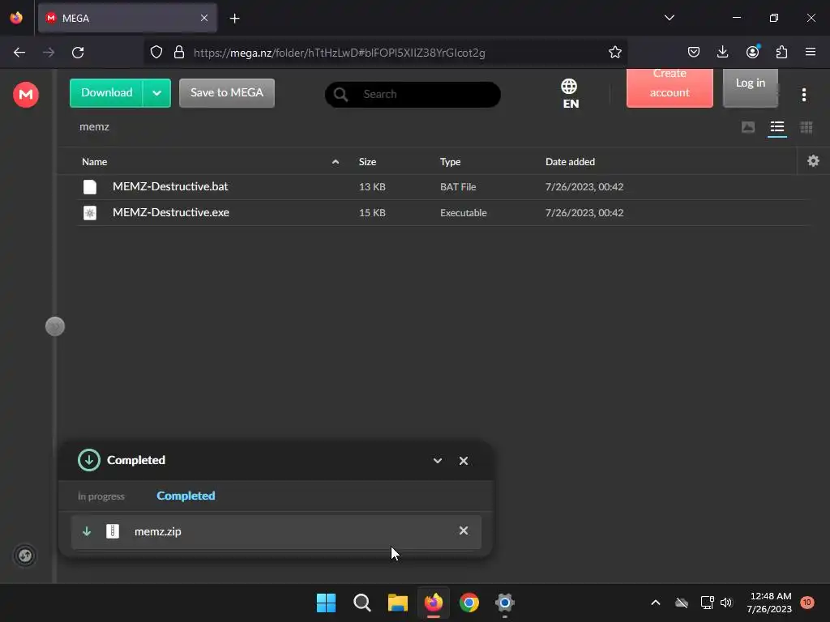Open the three-dot more options menu
Image resolution: width=830 pixels, height=622 pixels.
pos(804,95)
